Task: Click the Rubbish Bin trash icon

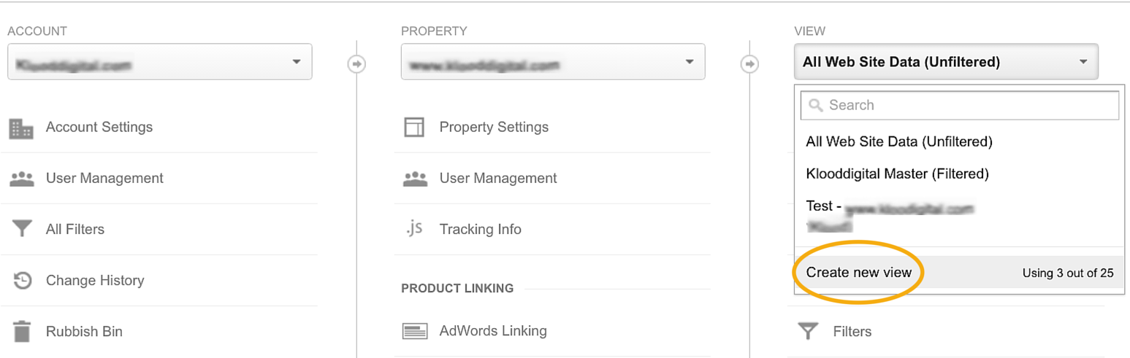Action: click(x=22, y=332)
